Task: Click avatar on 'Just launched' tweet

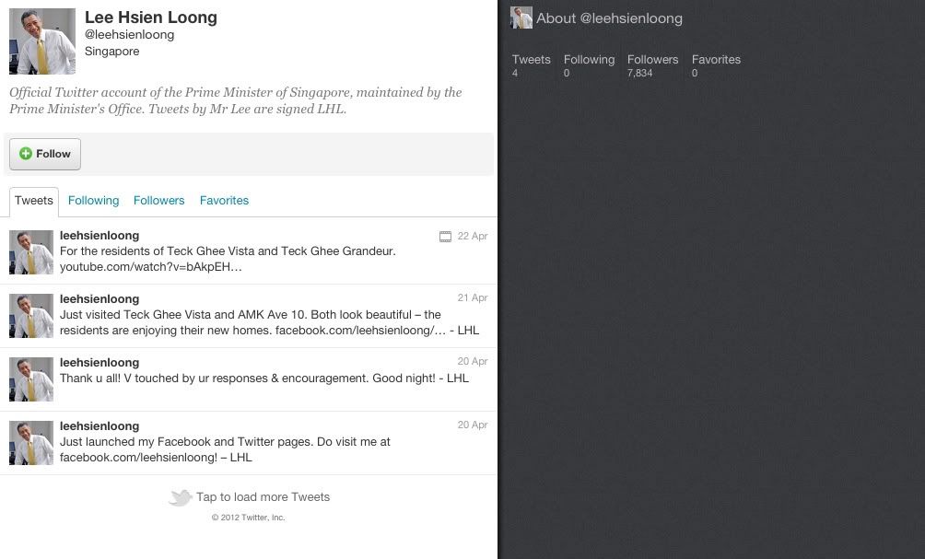Action: [31, 443]
